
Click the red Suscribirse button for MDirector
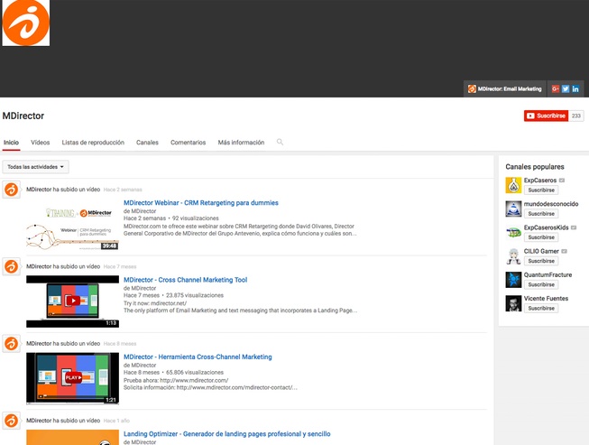click(547, 116)
